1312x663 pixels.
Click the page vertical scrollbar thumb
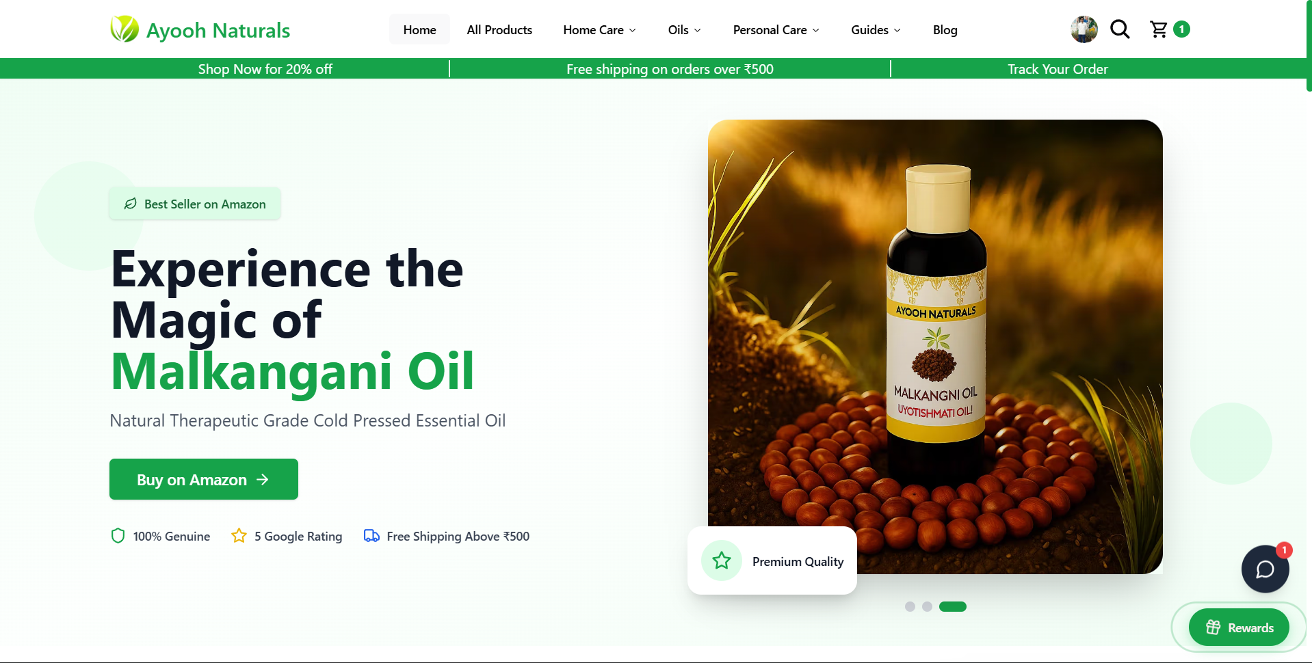click(1309, 46)
